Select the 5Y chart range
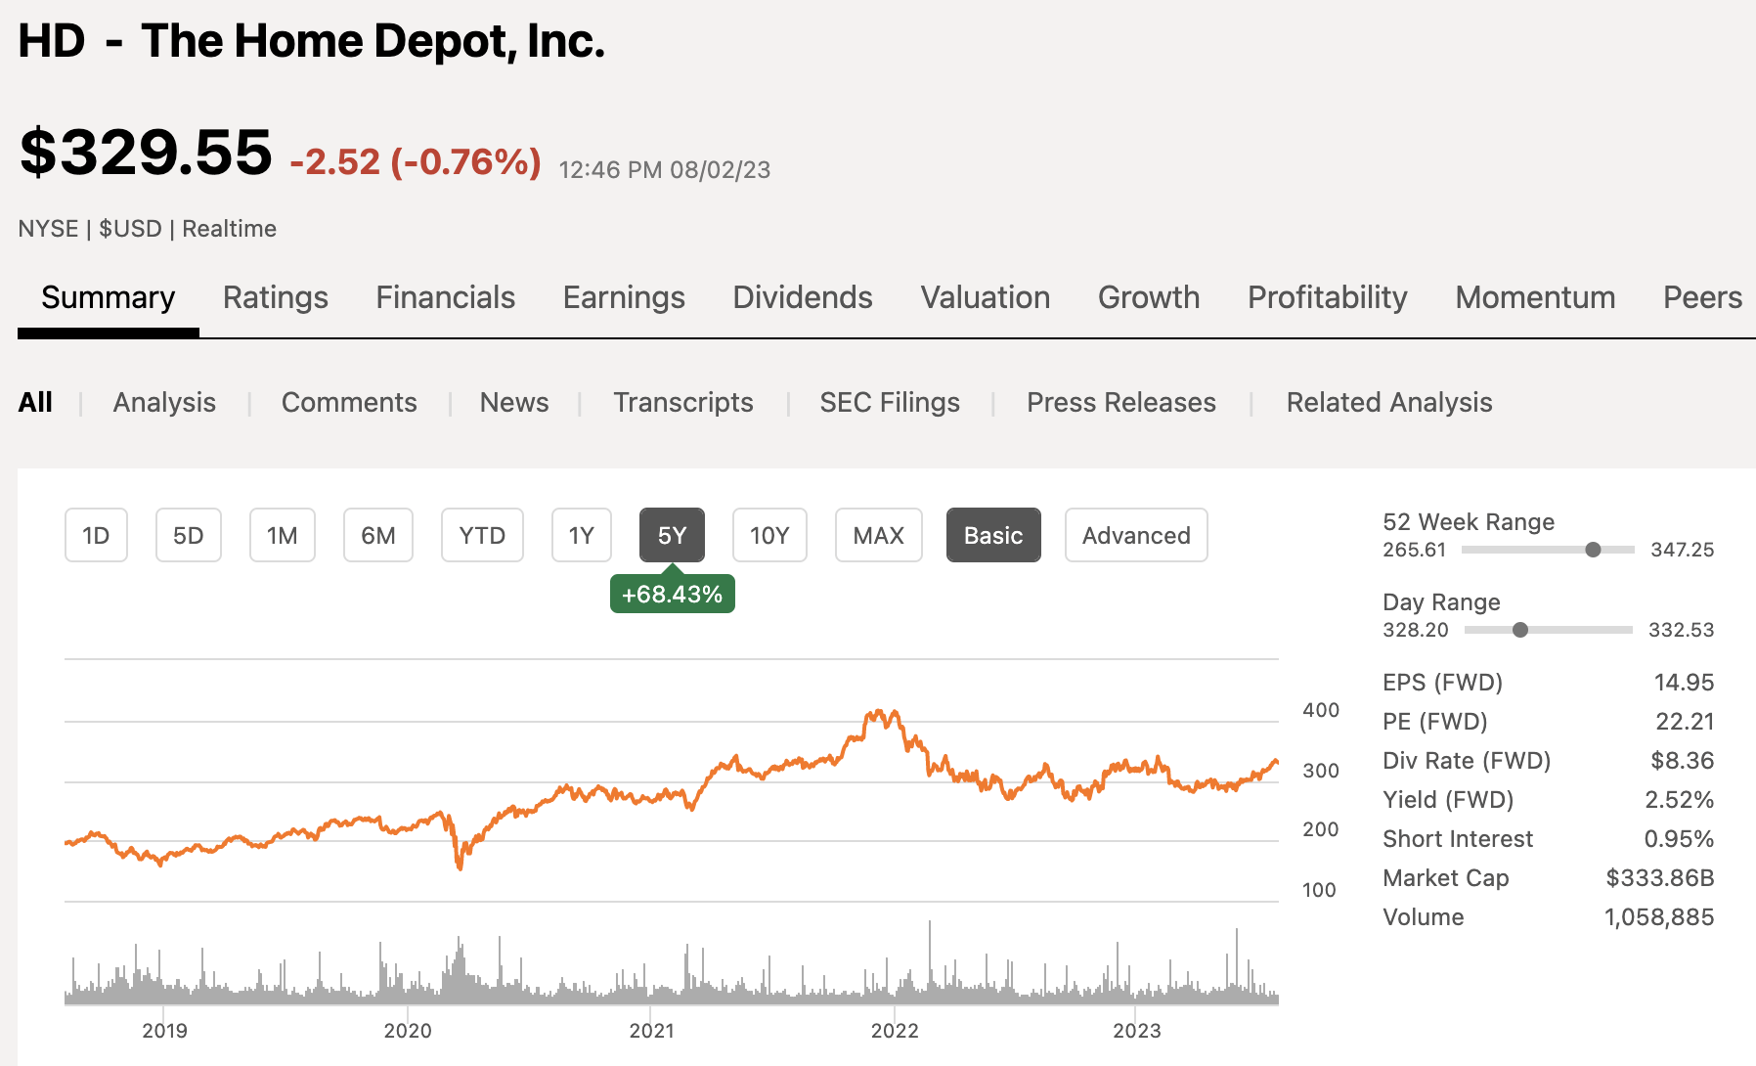The image size is (1756, 1066). point(672,535)
